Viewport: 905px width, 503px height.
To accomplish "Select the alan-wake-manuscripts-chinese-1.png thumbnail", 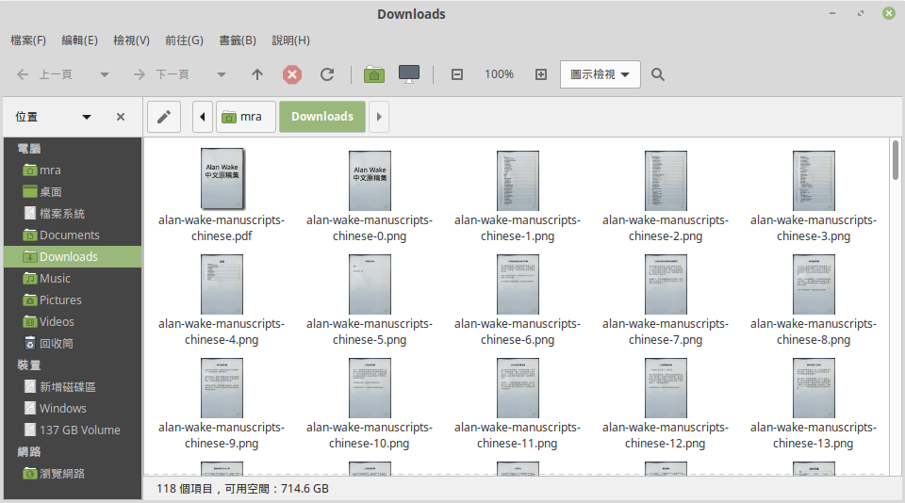I will [x=518, y=181].
